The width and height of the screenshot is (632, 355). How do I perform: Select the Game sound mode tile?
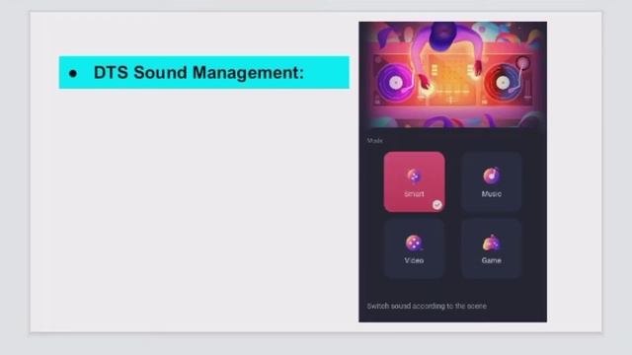tap(492, 248)
